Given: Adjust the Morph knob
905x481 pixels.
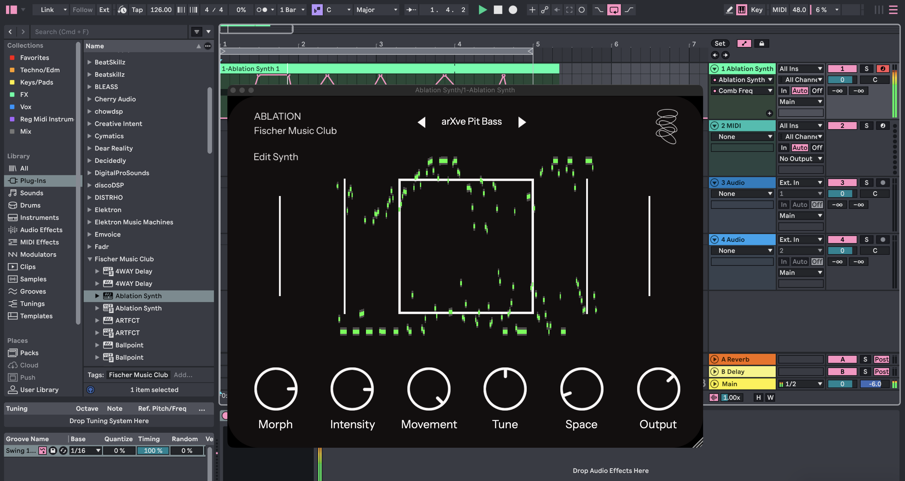Looking at the screenshot, I should [x=275, y=389].
